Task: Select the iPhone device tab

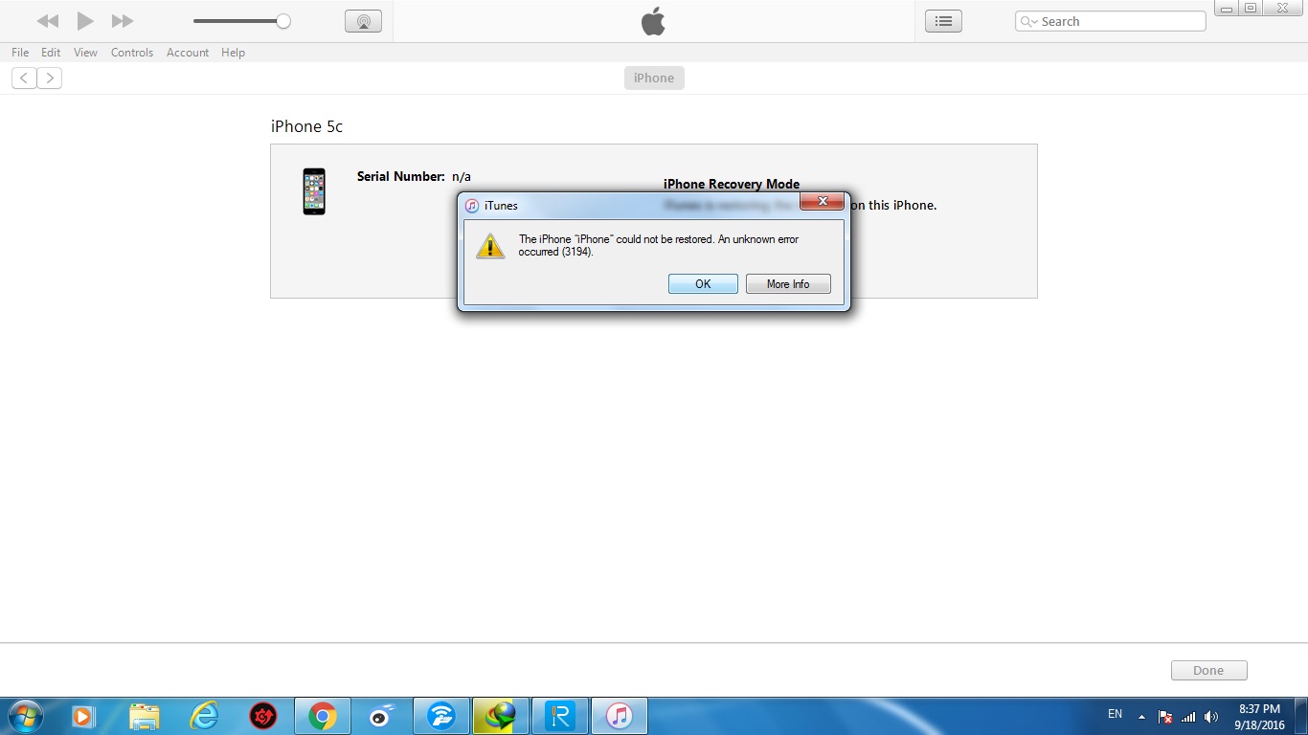Action: point(654,78)
